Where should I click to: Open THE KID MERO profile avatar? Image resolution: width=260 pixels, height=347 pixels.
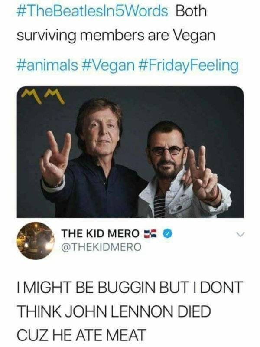(36, 241)
